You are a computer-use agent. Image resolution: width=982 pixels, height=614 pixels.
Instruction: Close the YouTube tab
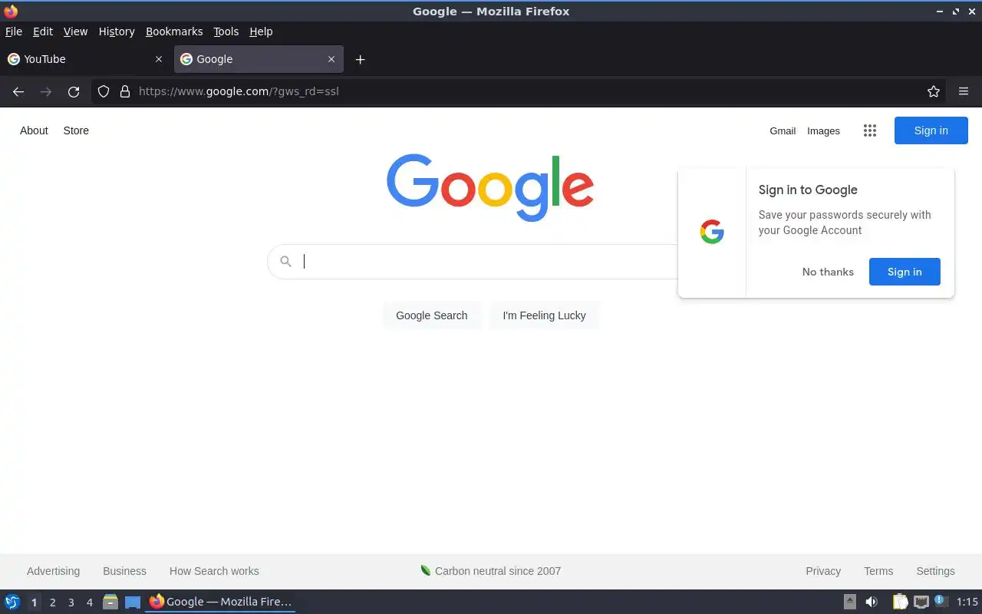tap(159, 59)
